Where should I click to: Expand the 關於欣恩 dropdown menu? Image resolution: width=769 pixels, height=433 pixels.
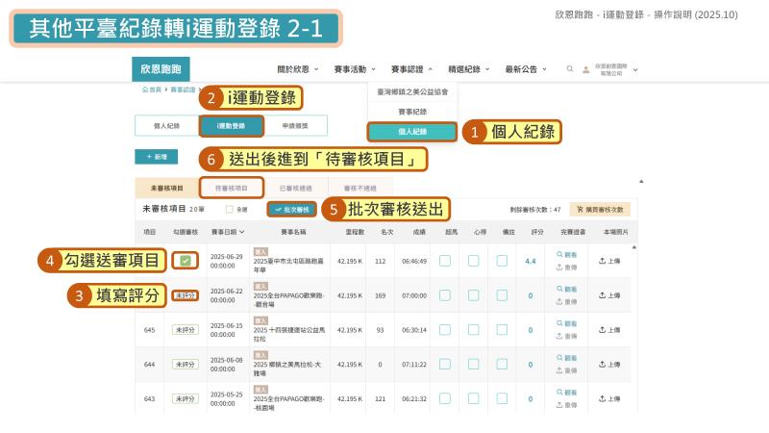coord(298,69)
